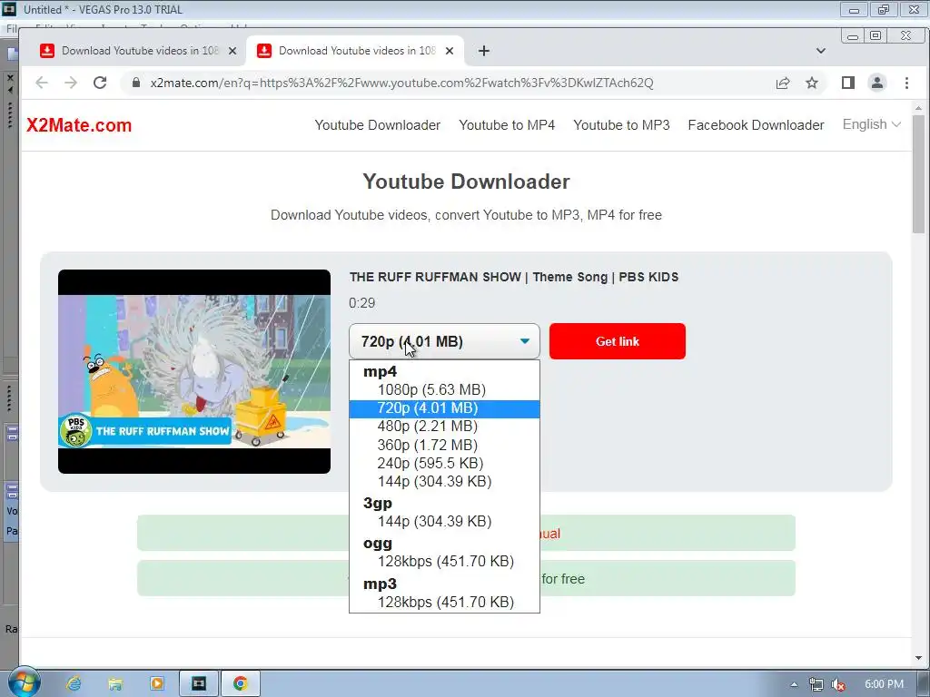Select 3gp 144p (304.39 KB) option
Viewport: 930px width, 697px height.
pyautogui.click(x=444, y=522)
